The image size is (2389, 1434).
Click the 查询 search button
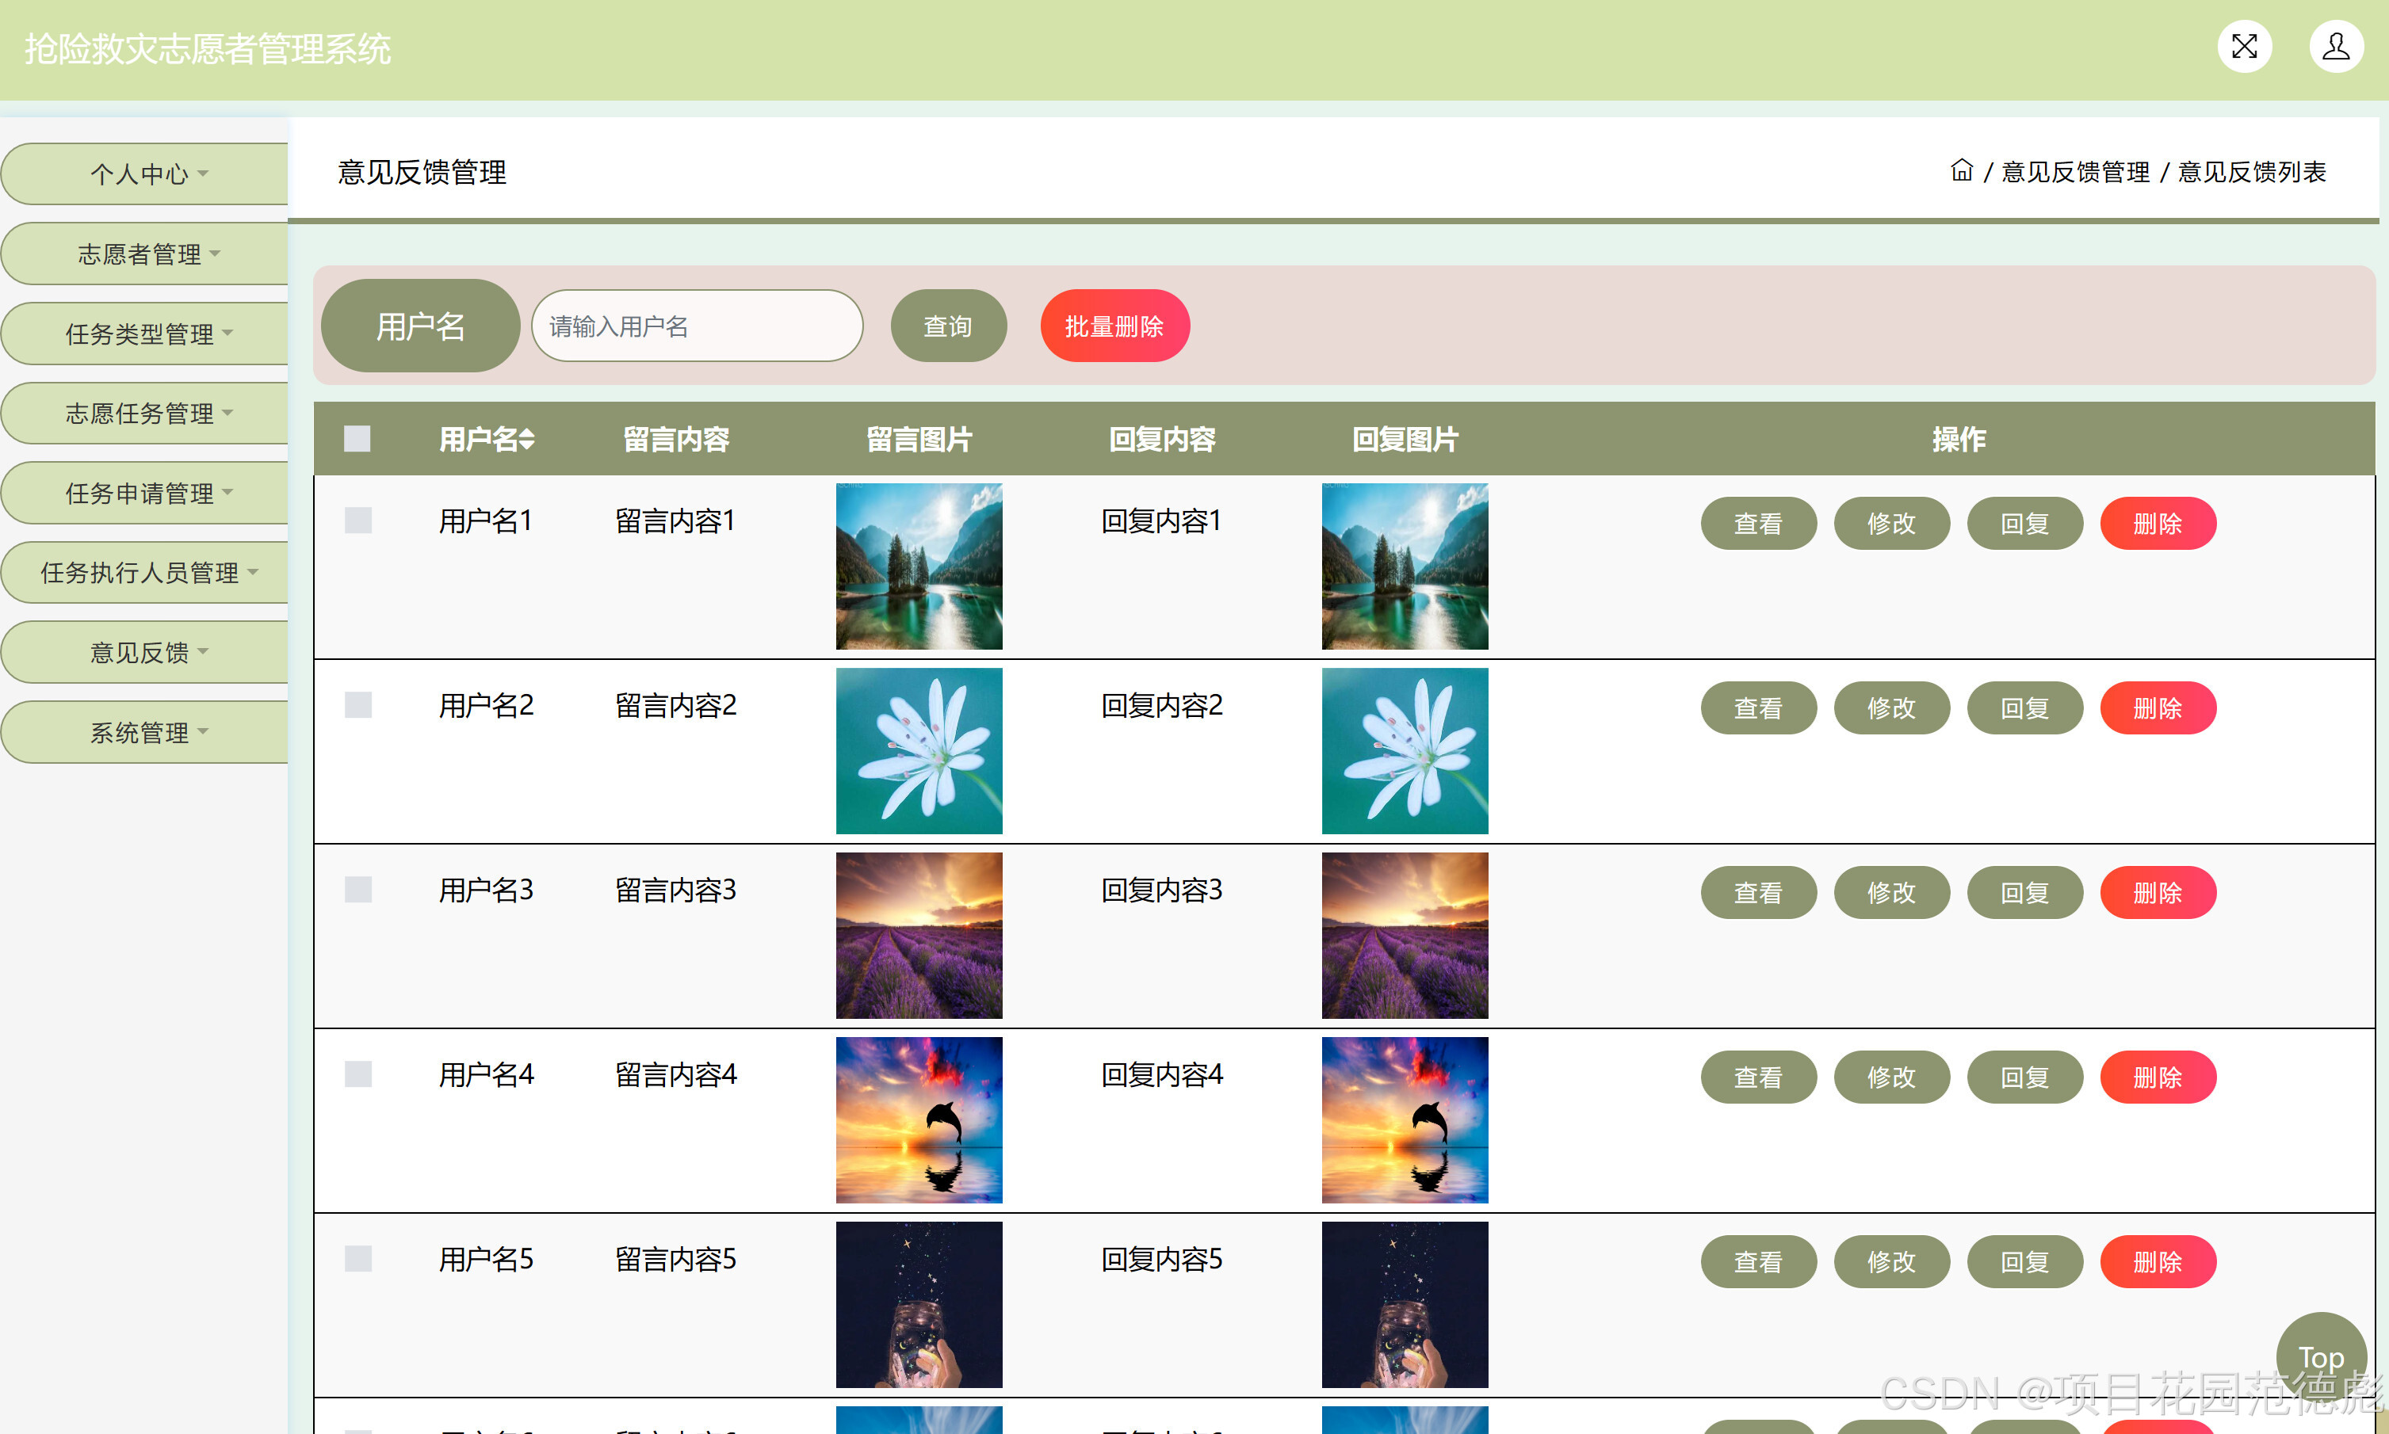click(x=949, y=326)
